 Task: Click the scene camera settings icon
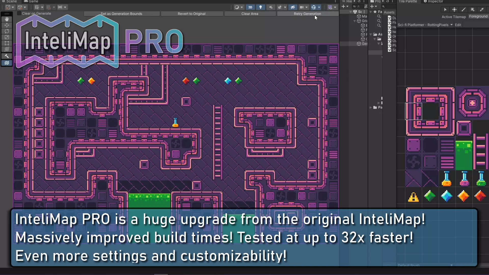coord(302,7)
